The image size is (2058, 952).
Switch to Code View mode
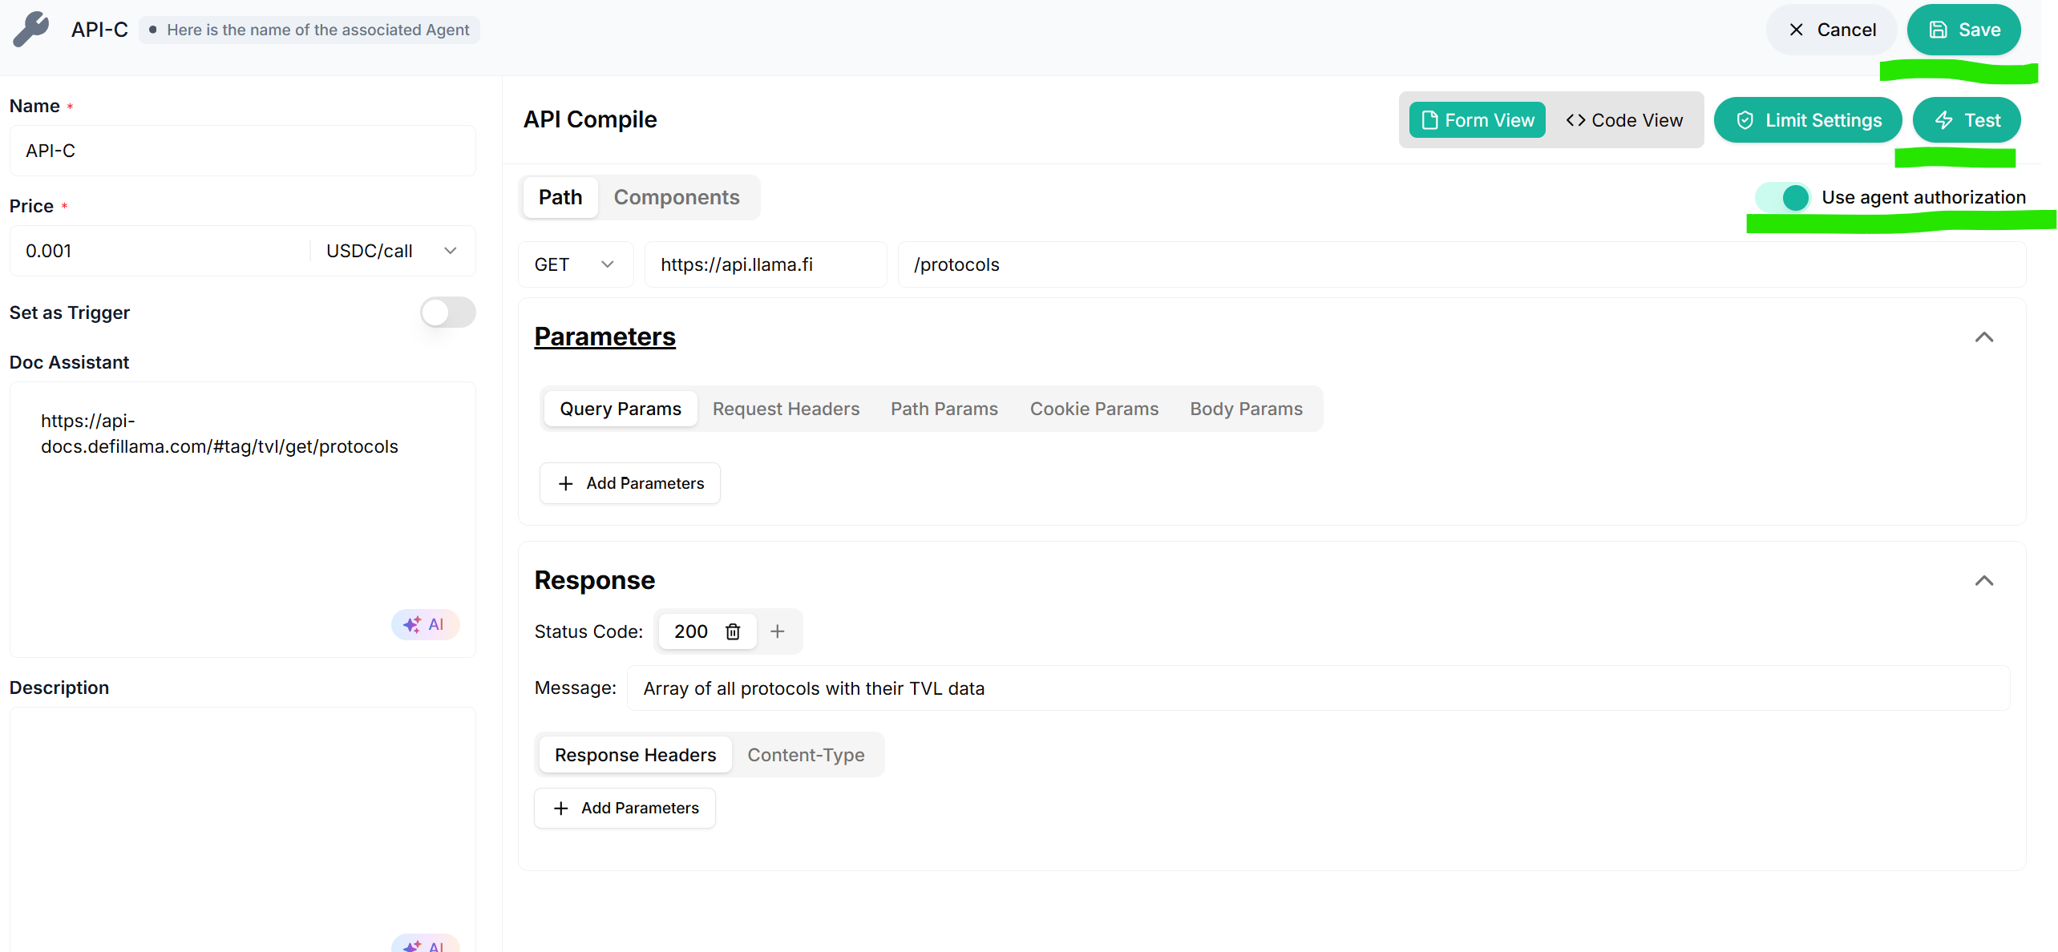click(x=1624, y=120)
